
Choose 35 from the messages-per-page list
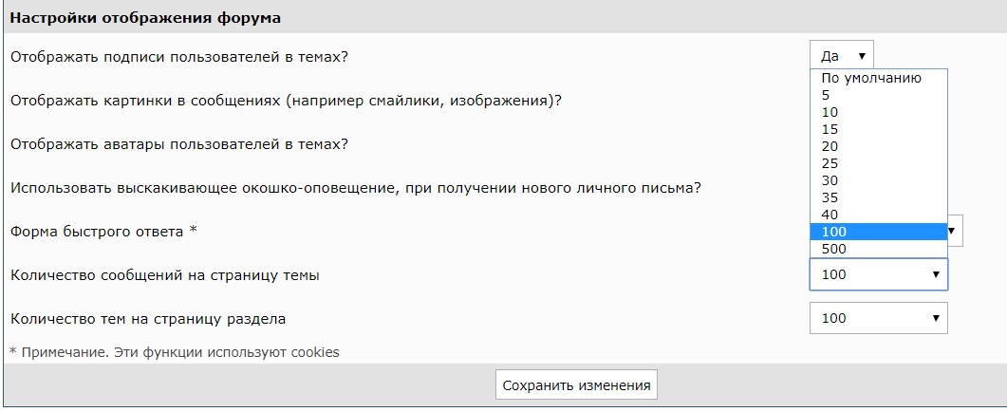(x=878, y=197)
